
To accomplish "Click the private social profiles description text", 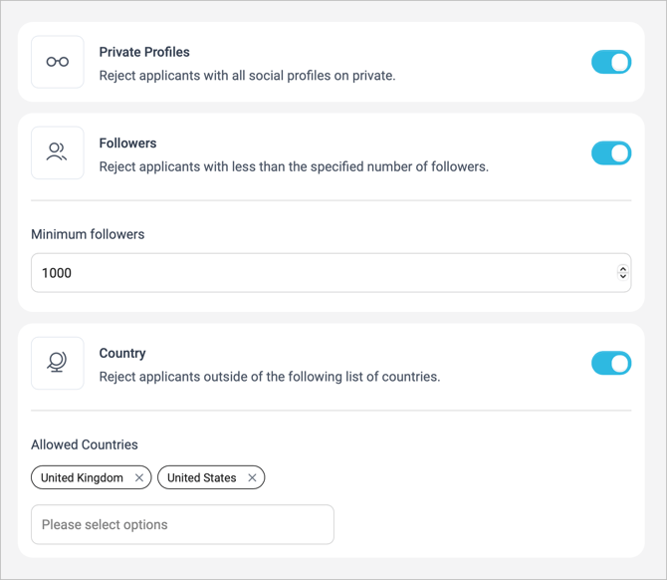I will point(247,76).
